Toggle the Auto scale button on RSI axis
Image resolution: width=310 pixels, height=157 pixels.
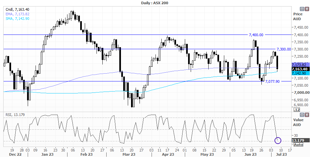click(299, 145)
